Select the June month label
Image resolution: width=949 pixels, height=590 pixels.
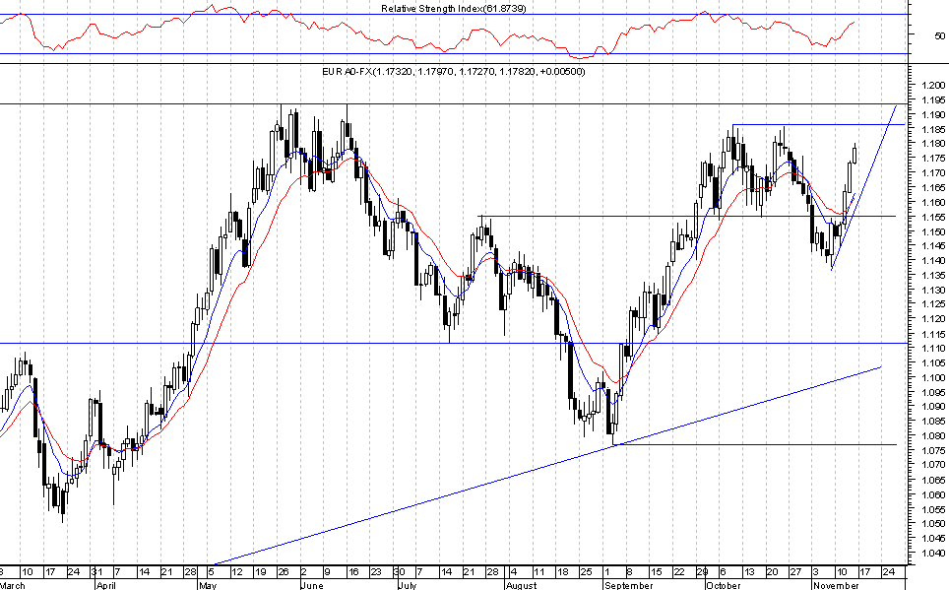pos(312,585)
